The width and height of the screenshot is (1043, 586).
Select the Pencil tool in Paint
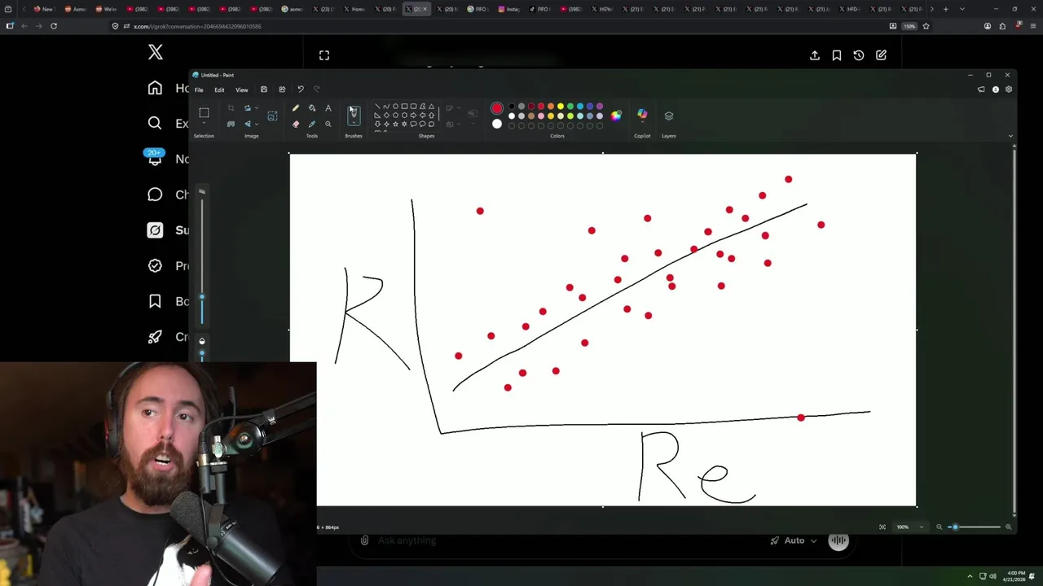click(x=296, y=107)
